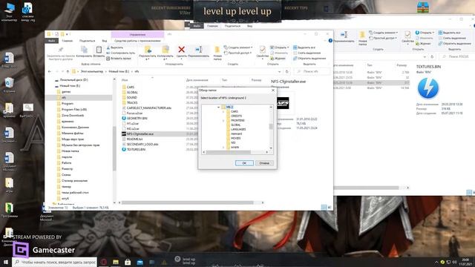
Task: Open address history dropdown in back Explorer window
Action: 425,56
